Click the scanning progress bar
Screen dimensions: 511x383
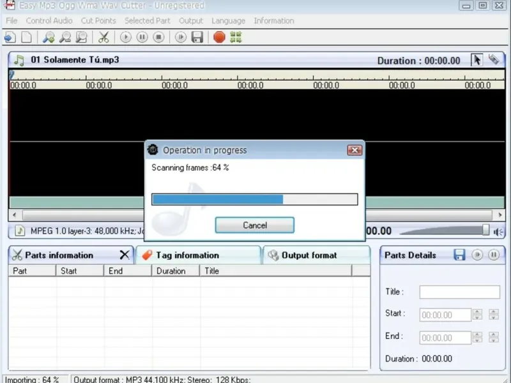click(254, 199)
